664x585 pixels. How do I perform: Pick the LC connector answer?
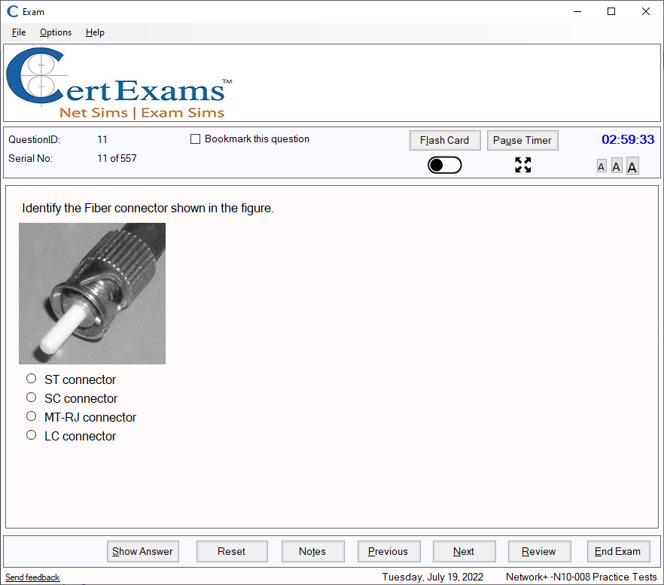31,434
